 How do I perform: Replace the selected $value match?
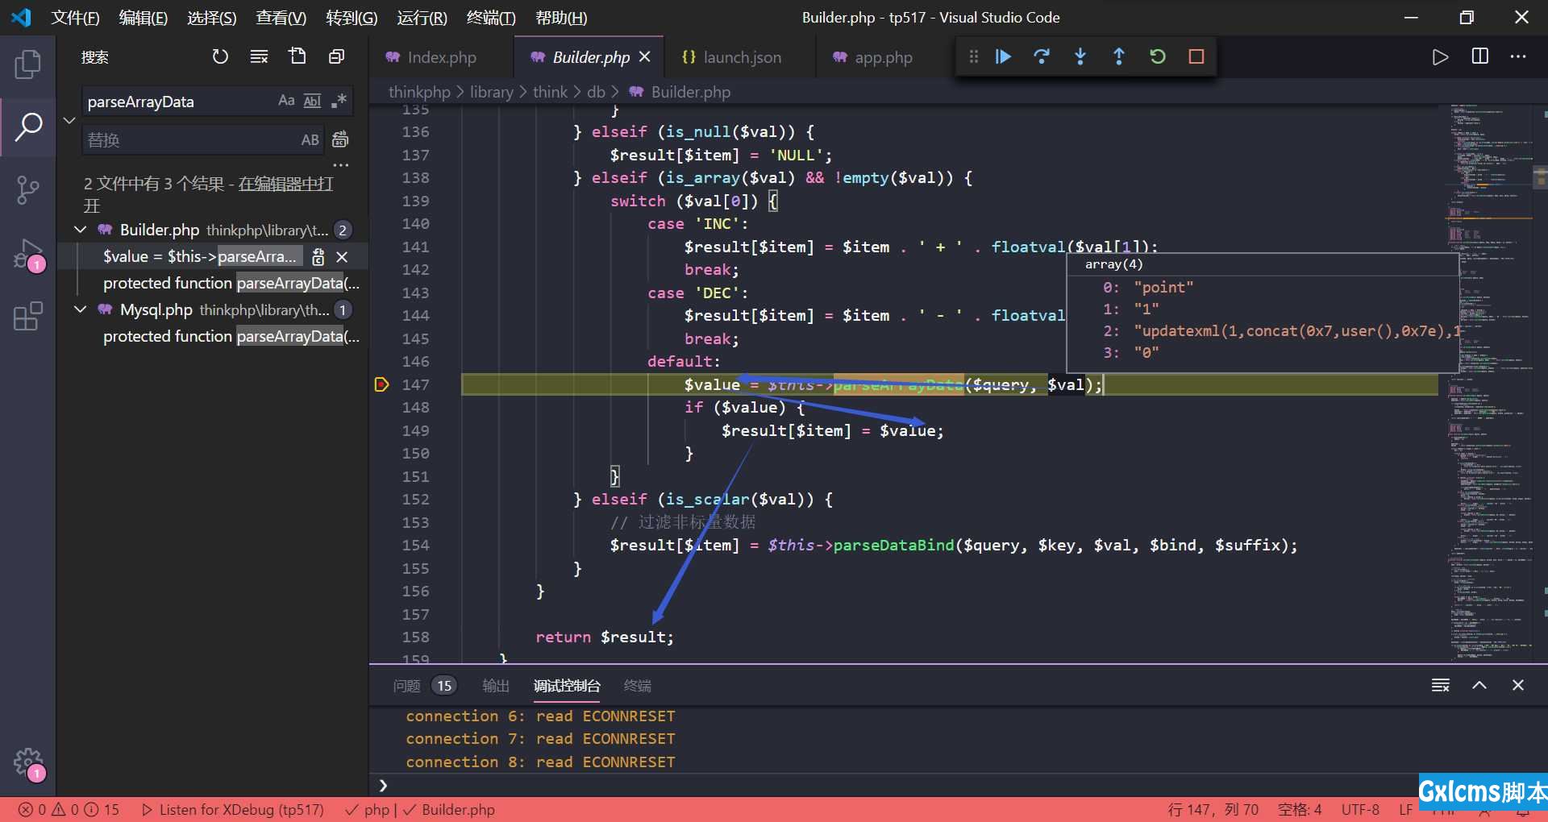[x=318, y=257]
